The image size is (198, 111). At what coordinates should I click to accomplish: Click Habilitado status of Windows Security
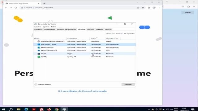coord(95,41)
